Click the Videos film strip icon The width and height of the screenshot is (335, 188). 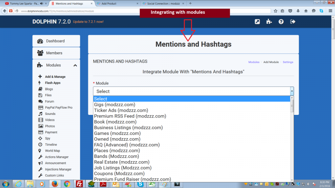point(41,120)
